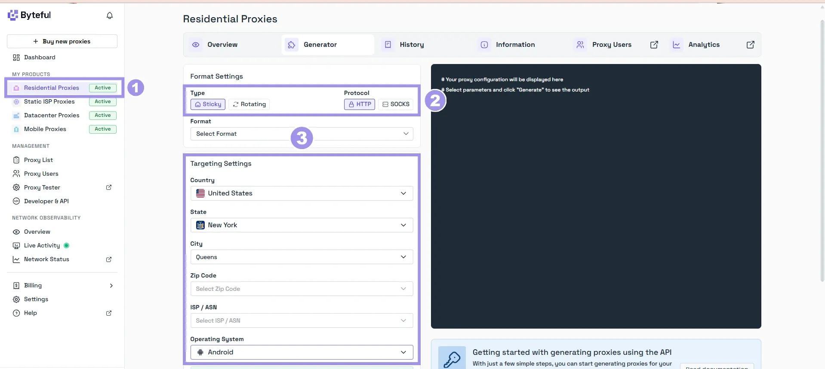Click green Live Activity status dot
Screen dimensions: 825x369
(67, 246)
